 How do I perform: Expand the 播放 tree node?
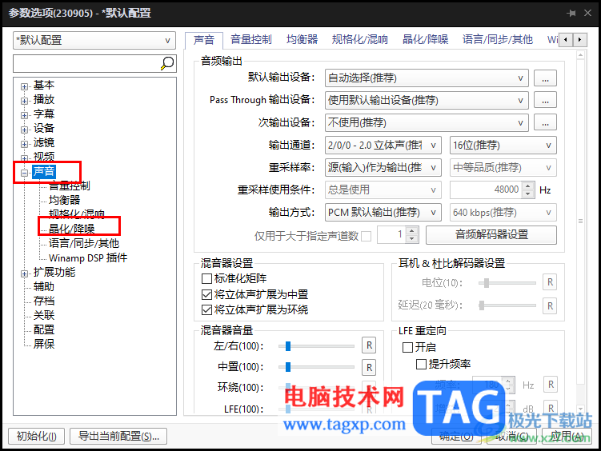coord(24,101)
